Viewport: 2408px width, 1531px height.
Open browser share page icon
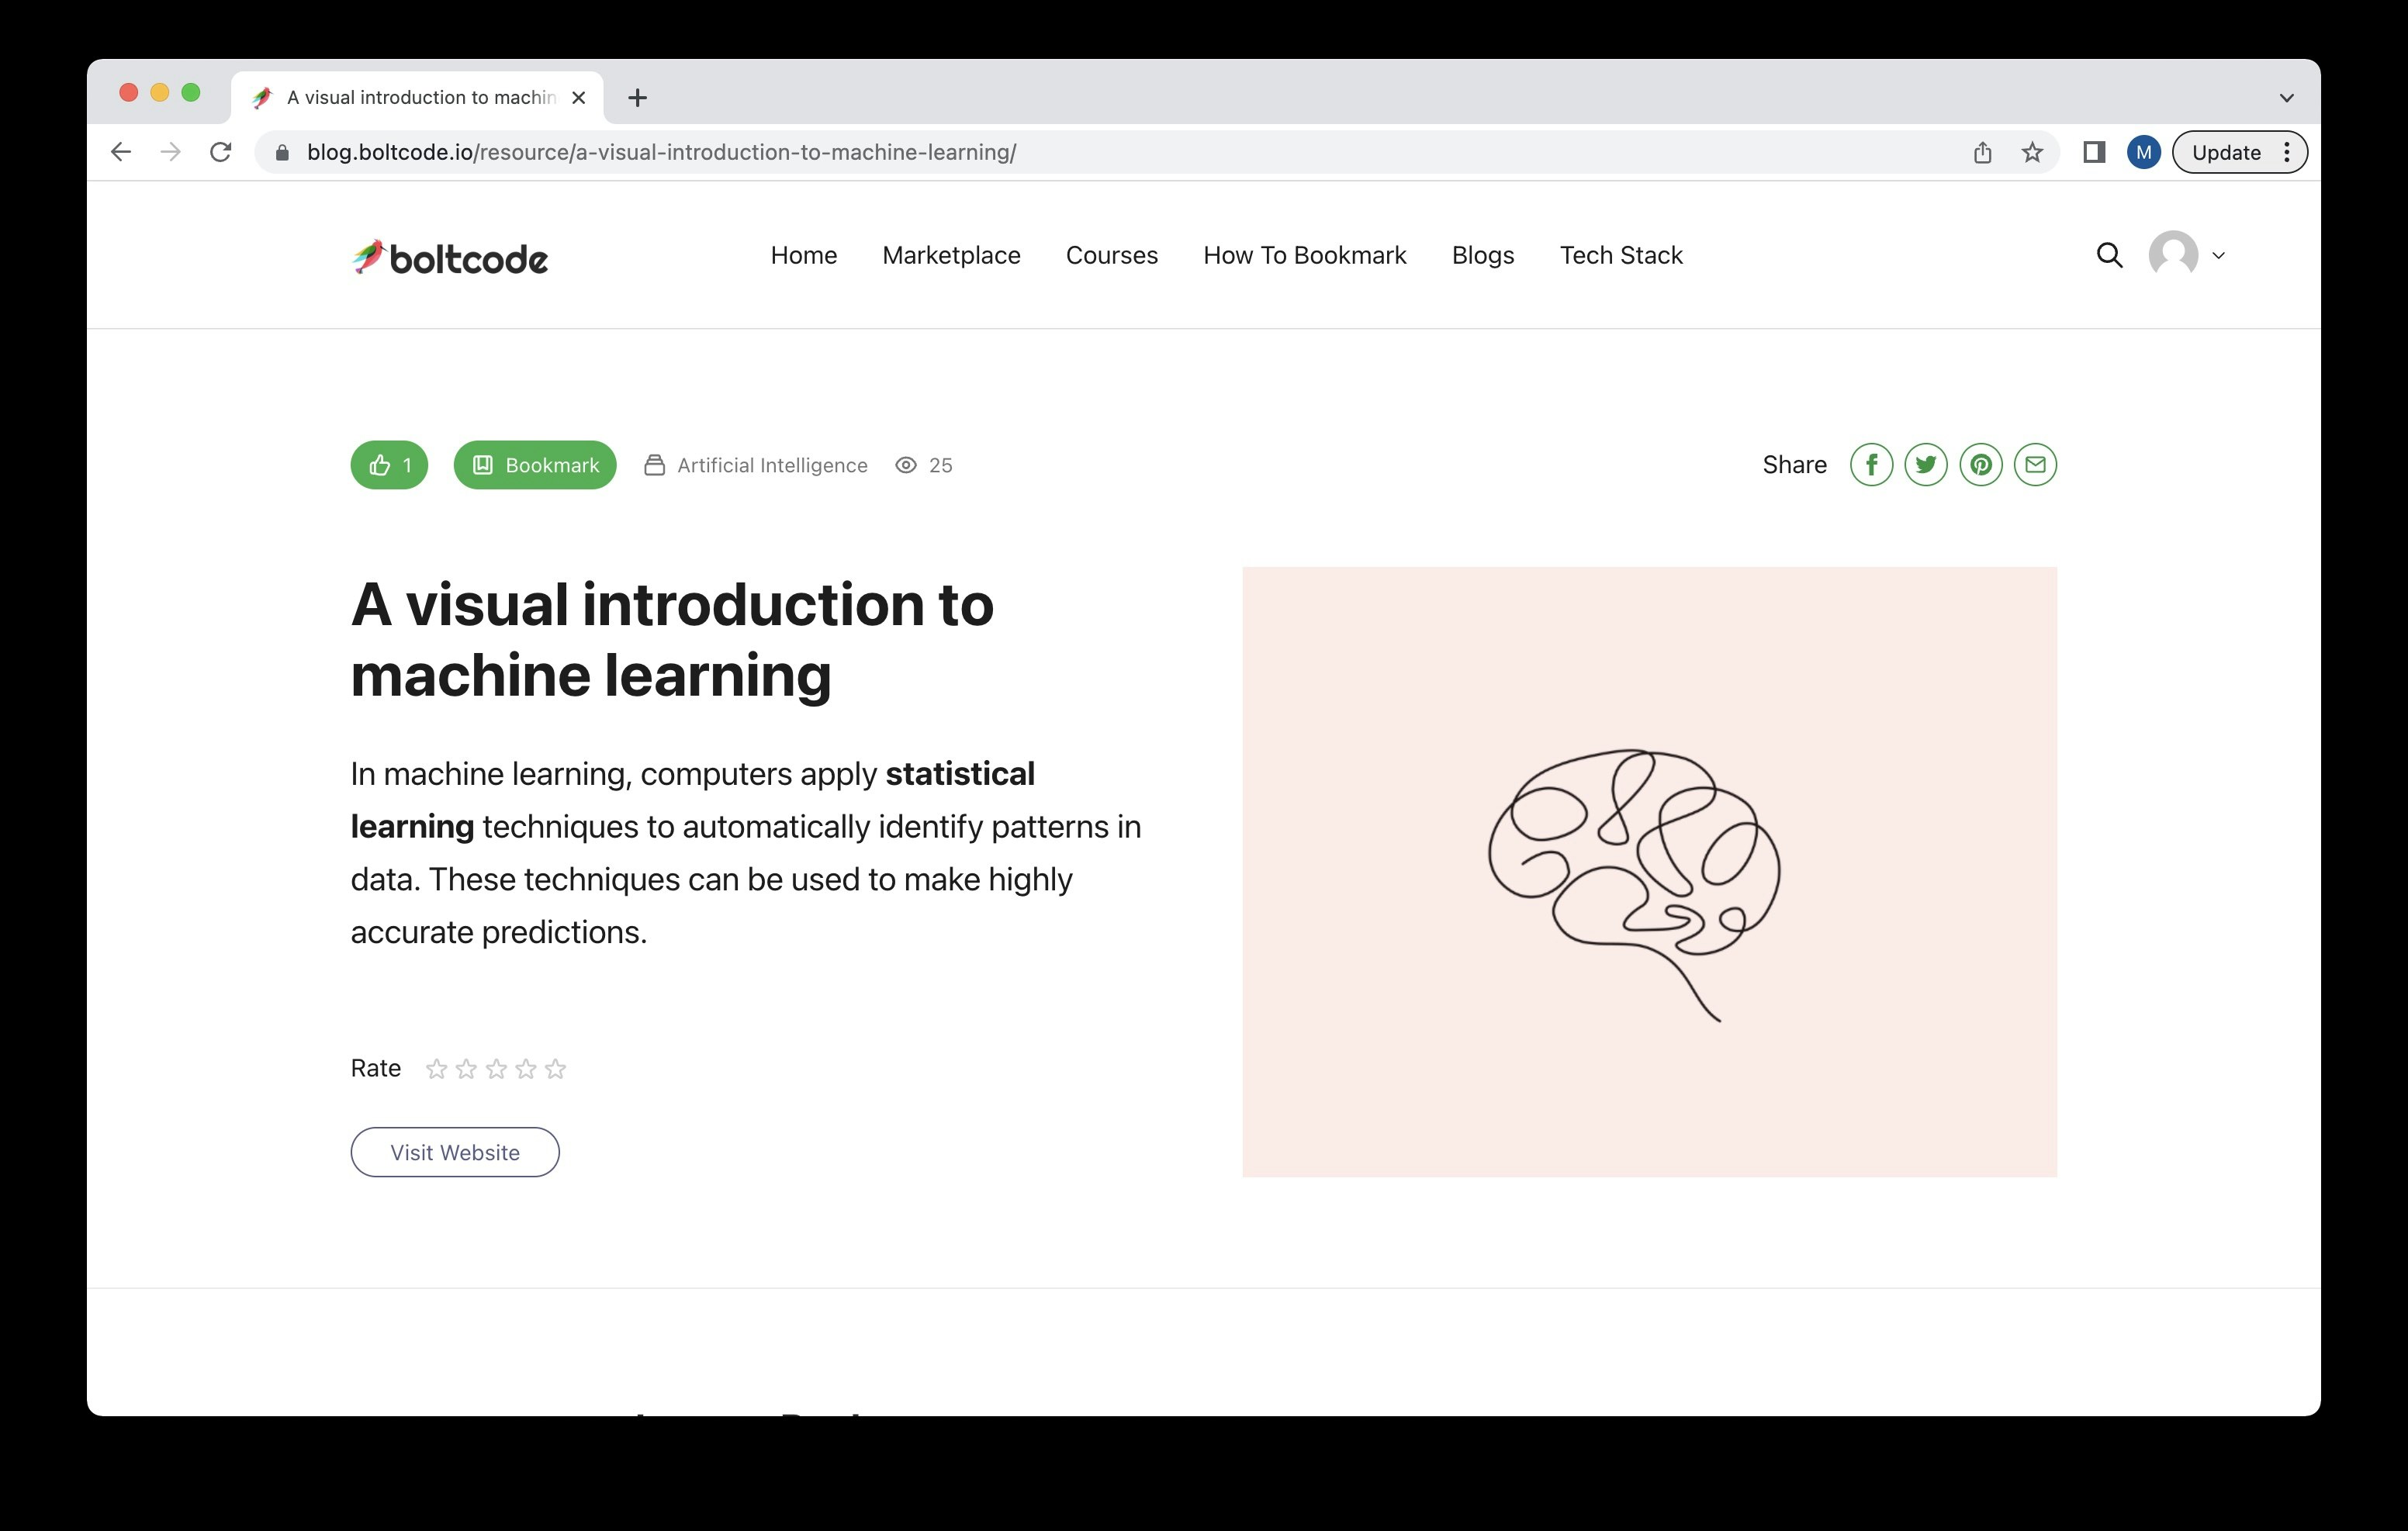tap(1982, 152)
